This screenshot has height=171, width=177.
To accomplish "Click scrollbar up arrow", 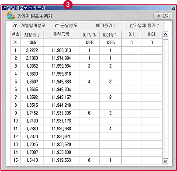I will tap(165, 34).
